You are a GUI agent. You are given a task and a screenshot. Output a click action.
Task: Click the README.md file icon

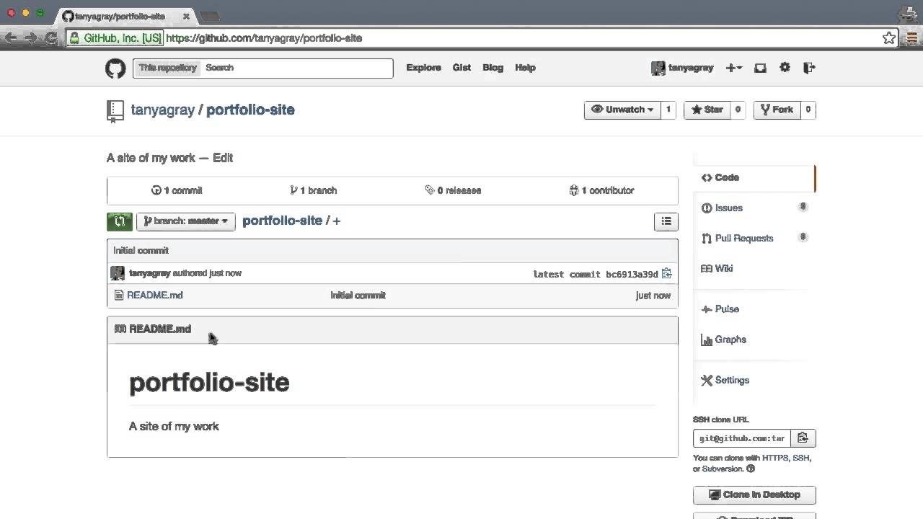click(x=119, y=295)
